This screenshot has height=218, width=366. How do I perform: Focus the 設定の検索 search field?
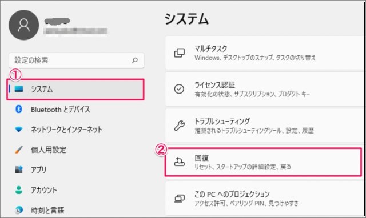point(77,60)
